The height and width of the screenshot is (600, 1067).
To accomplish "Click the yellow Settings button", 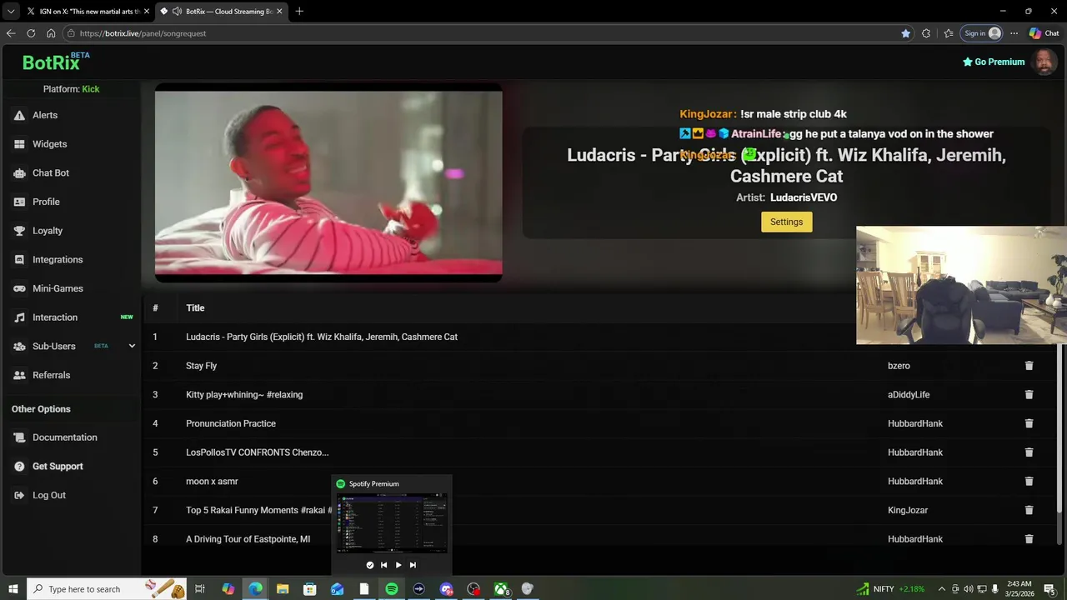I will (x=786, y=222).
